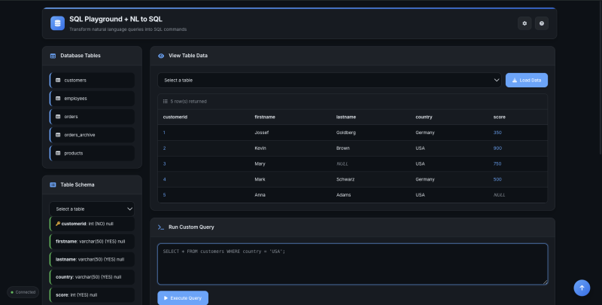The image size is (602, 305).
Task: Click the Connected status indicator
Action: (23, 292)
